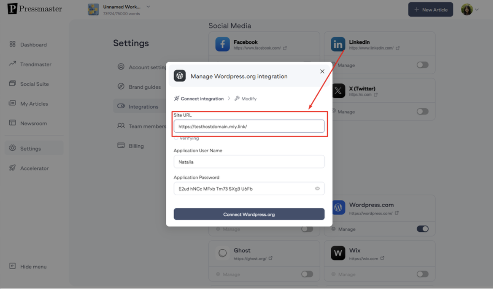The height and width of the screenshot is (290, 493).
Task: Click the Accelerator rocket icon
Action: coord(13,168)
